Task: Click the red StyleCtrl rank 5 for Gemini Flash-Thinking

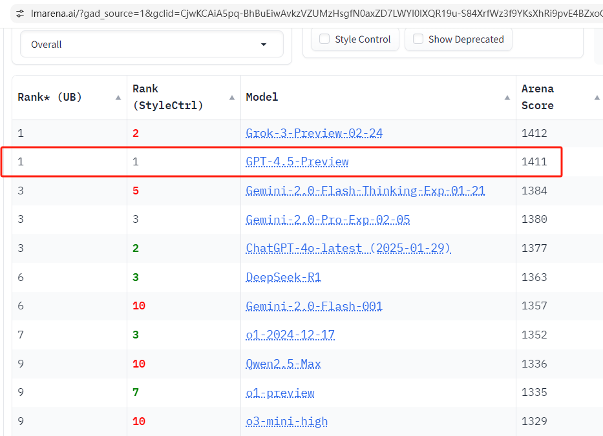Action: (135, 191)
